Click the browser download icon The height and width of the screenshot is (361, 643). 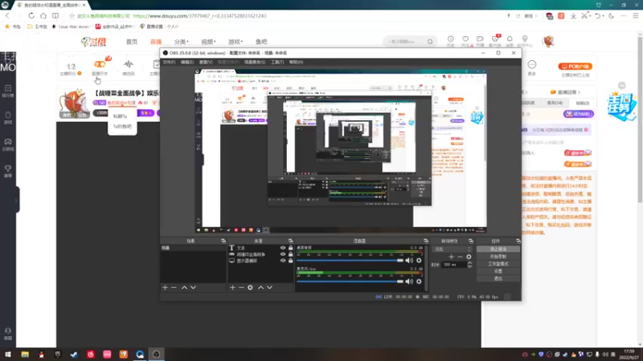coord(573,16)
